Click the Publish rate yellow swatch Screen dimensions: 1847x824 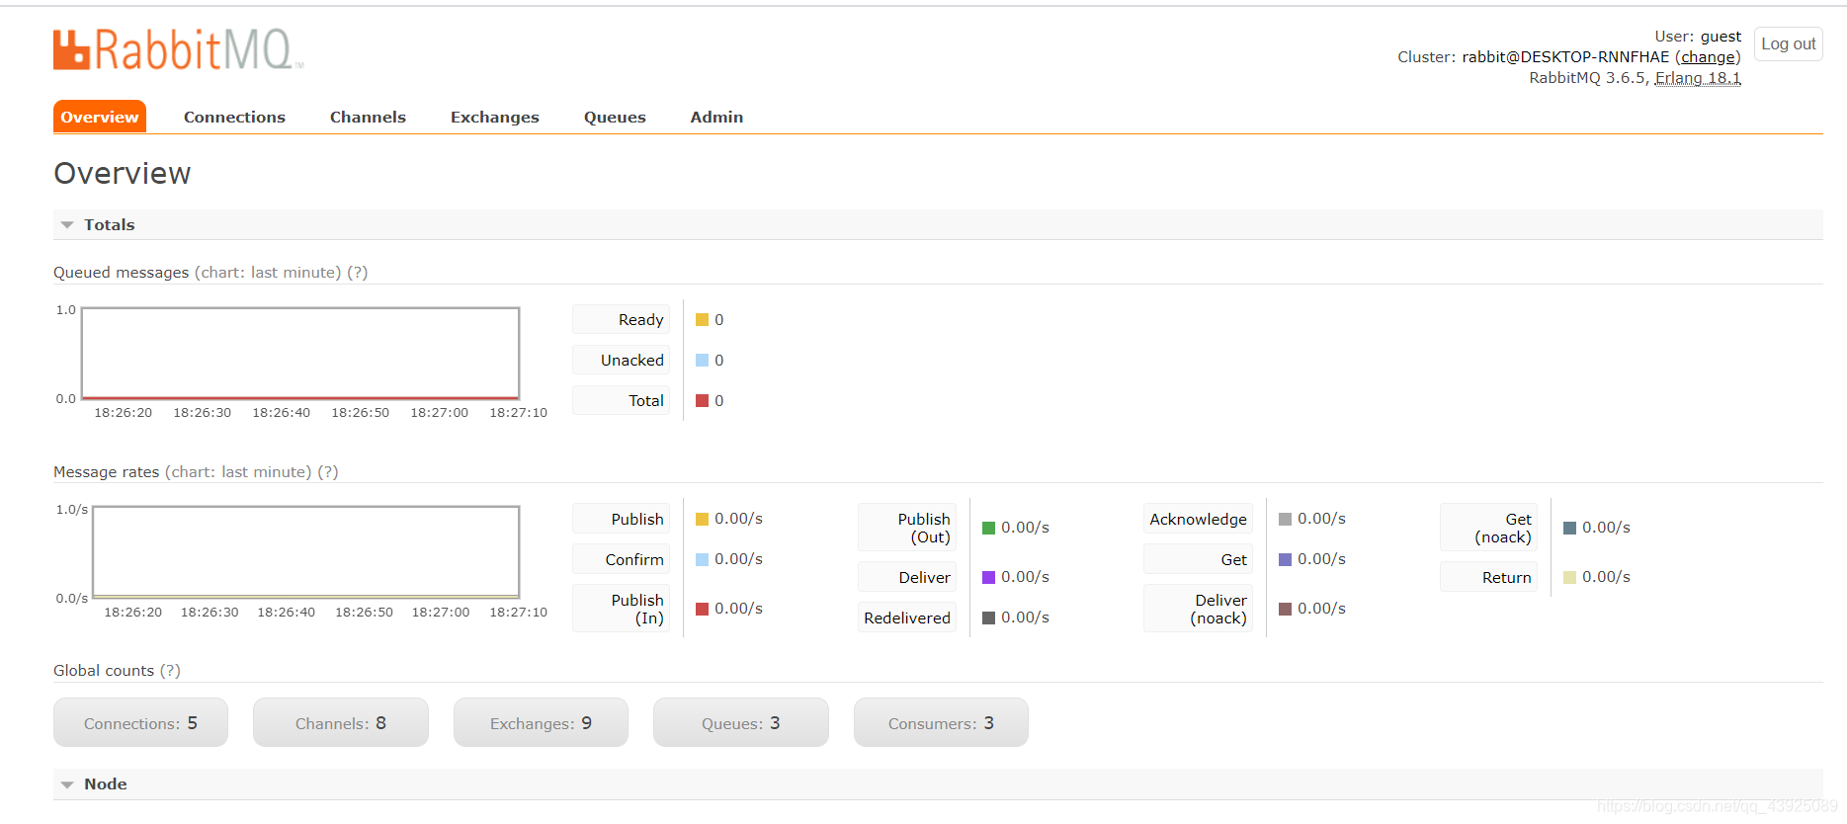point(702,519)
